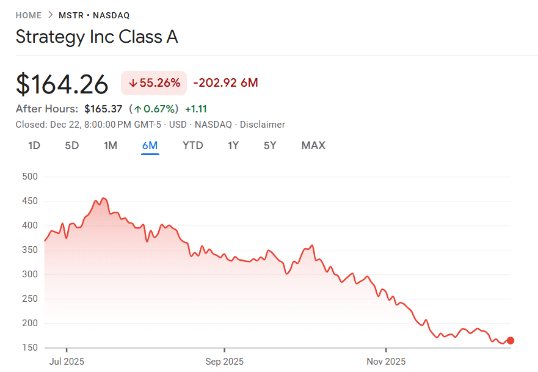Go to the HOME breadcrumb link
The height and width of the screenshot is (372, 538).
point(28,15)
